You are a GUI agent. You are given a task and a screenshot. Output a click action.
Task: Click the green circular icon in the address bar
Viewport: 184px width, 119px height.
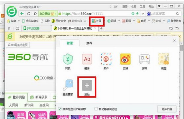133,14
